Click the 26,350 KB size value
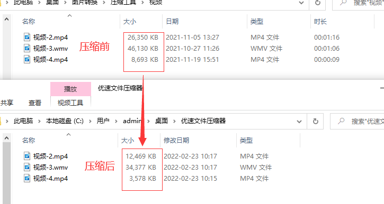This screenshot has height=204, width=384. pyautogui.click(x=143, y=38)
